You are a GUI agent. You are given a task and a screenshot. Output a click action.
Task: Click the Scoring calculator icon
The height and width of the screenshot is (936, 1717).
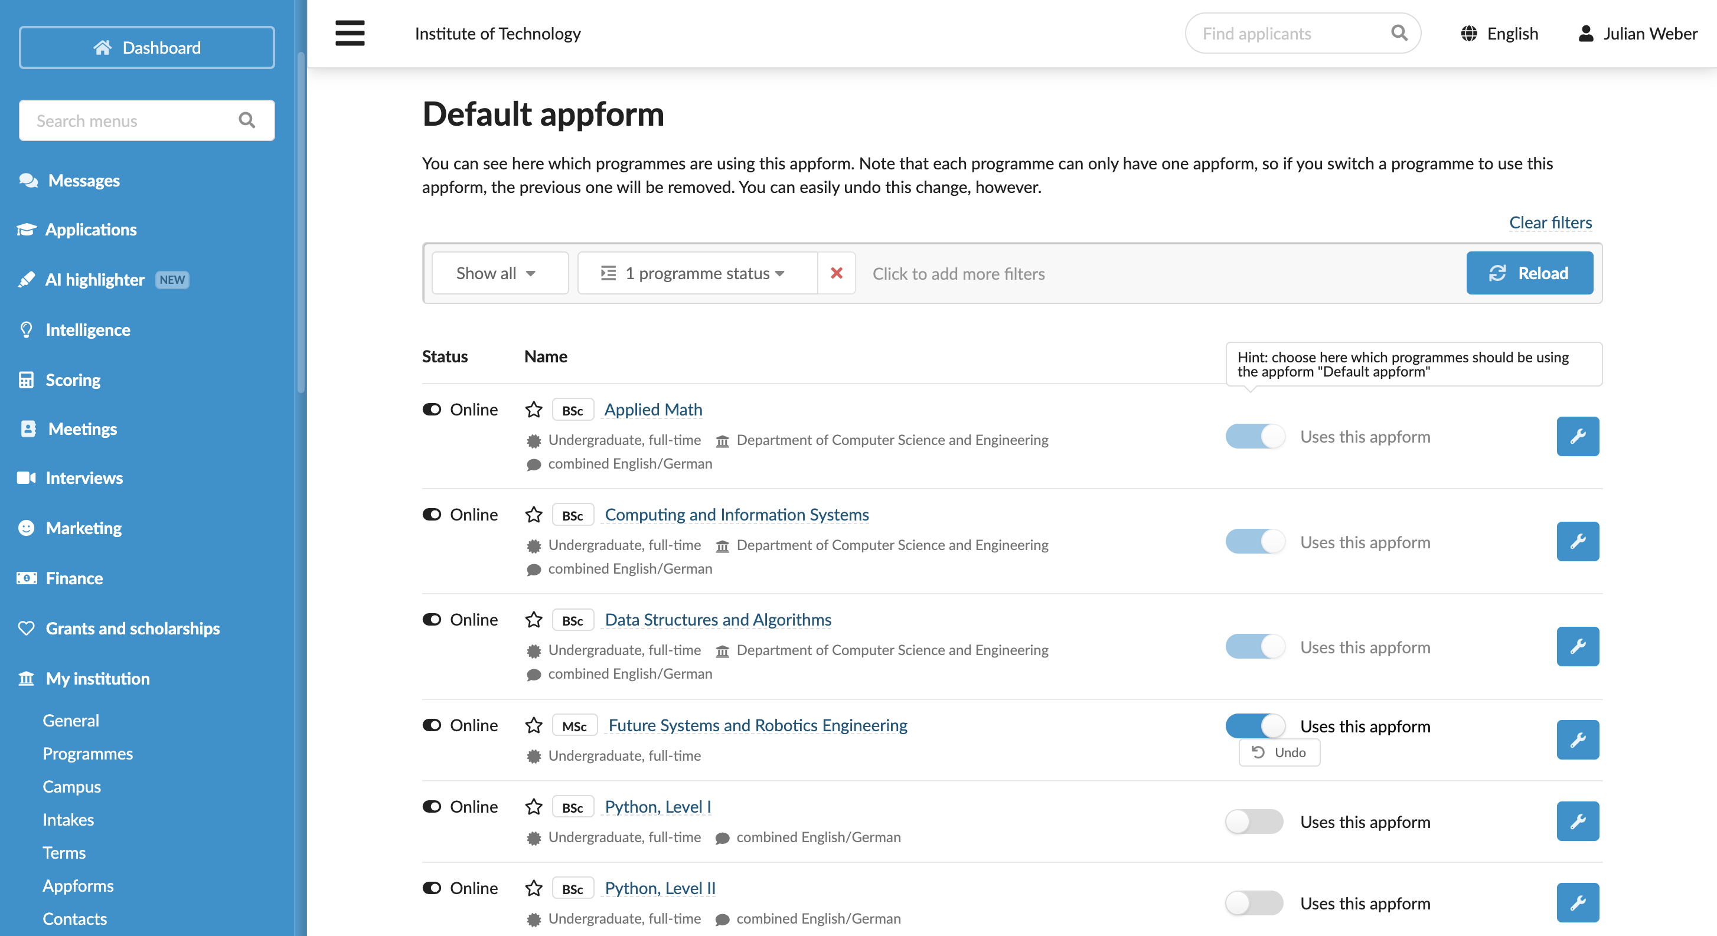[x=26, y=381]
